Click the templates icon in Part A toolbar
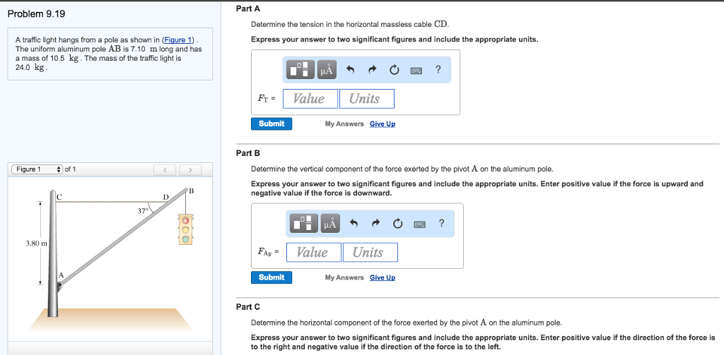This screenshot has height=355, width=724. pos(300,70)
